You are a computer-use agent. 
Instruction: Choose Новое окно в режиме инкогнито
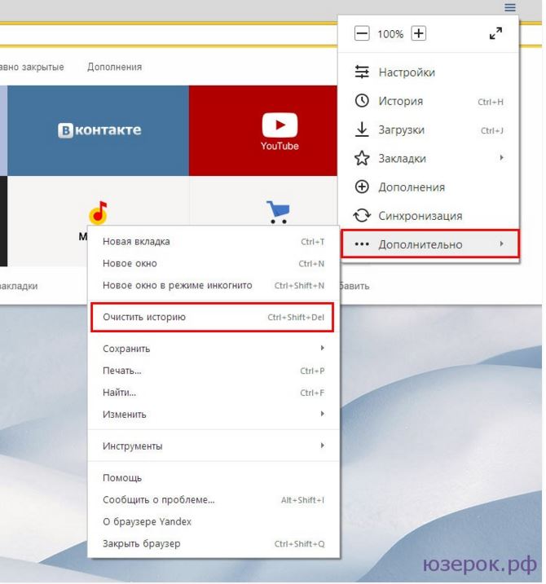point(178,286)
